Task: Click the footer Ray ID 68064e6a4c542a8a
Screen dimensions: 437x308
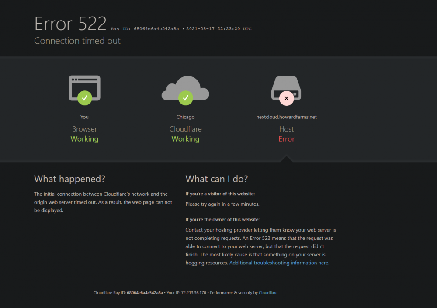Action: tap(145, 293)
